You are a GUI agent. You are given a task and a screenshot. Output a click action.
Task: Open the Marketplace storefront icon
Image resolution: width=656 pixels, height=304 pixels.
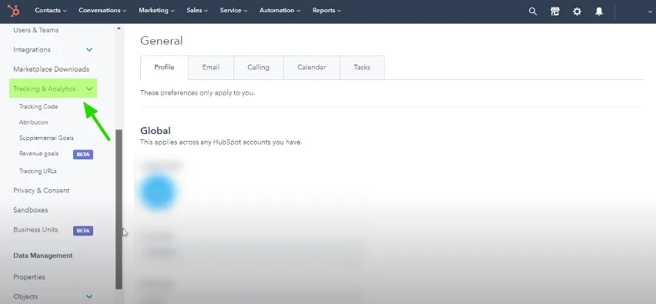pos(555,12)
